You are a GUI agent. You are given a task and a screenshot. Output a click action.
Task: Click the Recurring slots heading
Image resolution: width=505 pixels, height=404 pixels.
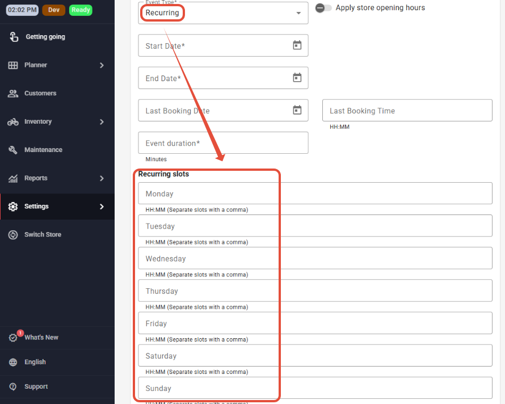pos(163,174)
